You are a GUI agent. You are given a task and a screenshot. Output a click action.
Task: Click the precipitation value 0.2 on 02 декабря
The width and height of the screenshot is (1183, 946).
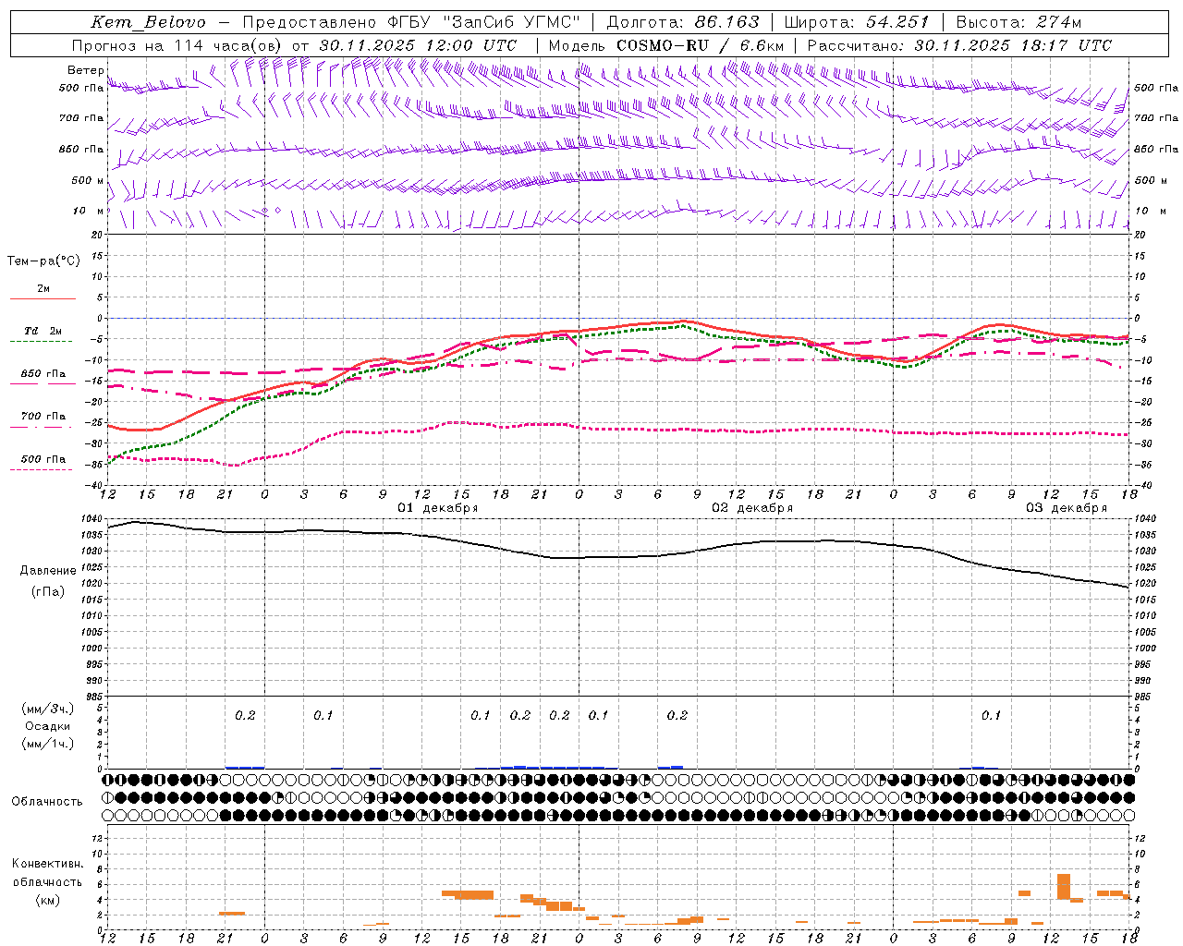pos(677,715)
